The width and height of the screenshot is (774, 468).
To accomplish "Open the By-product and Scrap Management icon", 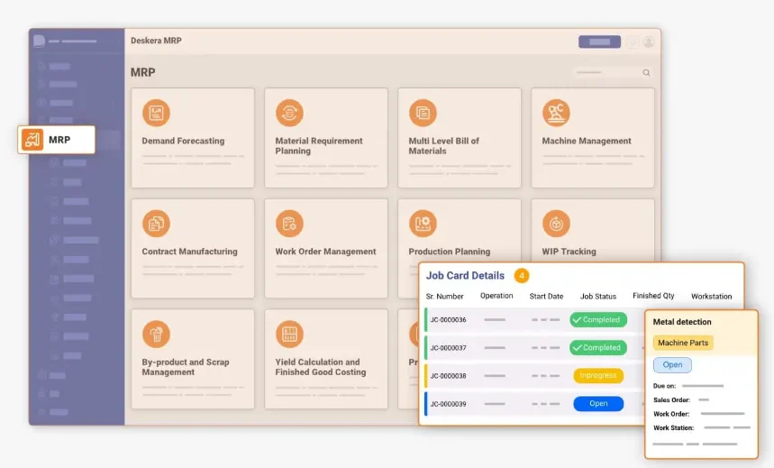I will [x=156, y=334].
